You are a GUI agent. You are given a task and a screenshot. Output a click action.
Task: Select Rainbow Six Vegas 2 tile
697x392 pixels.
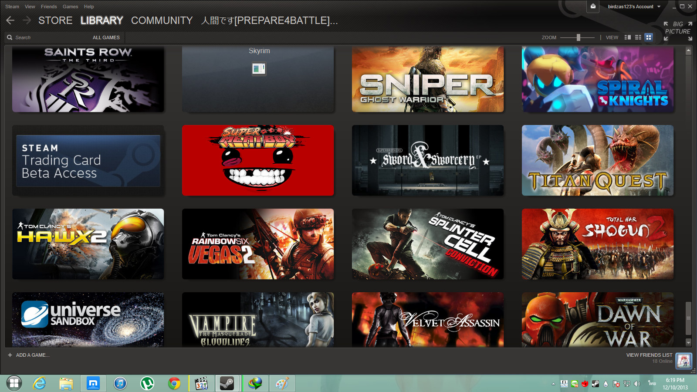258,244
